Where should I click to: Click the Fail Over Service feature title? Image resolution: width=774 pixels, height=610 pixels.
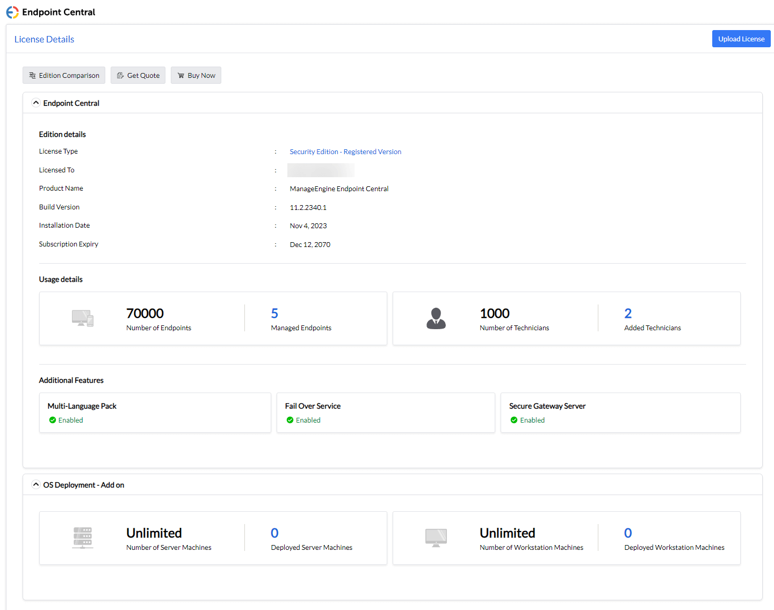click(313, 406)
